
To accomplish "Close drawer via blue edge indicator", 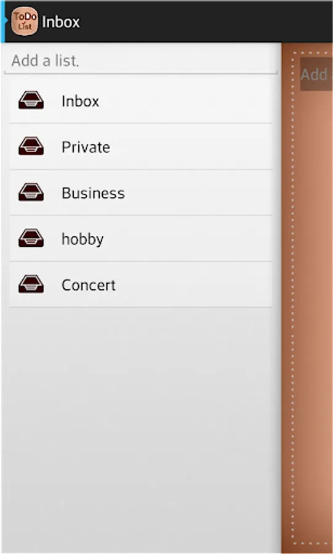I will (x=2, y=21).
